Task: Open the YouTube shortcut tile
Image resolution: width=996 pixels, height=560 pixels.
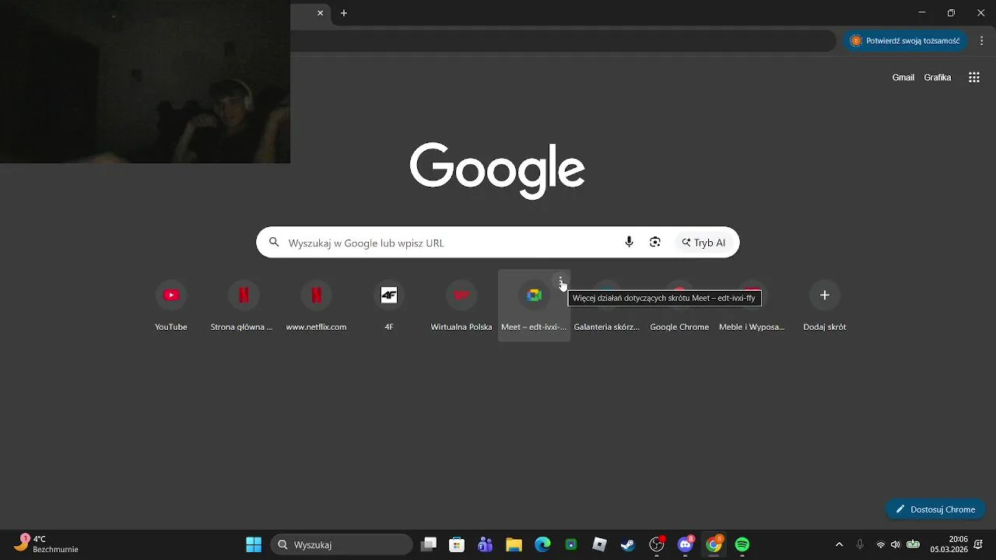Action: [x=171, y=306]
